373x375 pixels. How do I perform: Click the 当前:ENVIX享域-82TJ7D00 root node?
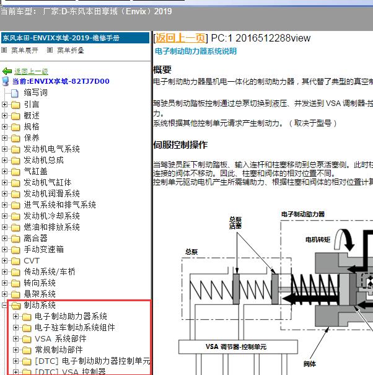(61, 81)
